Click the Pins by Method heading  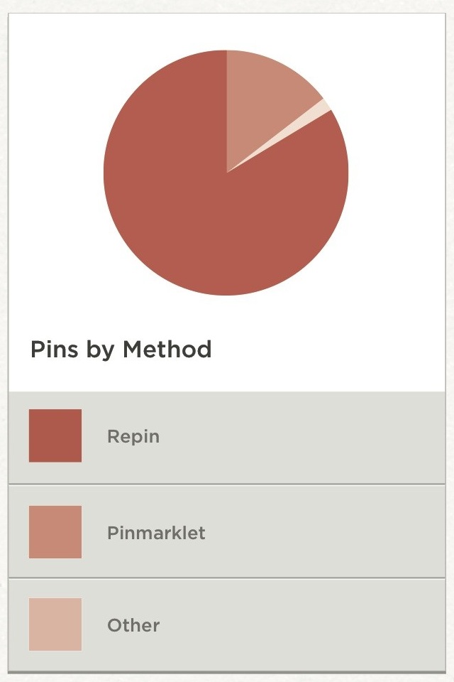[x=121, y=350]
